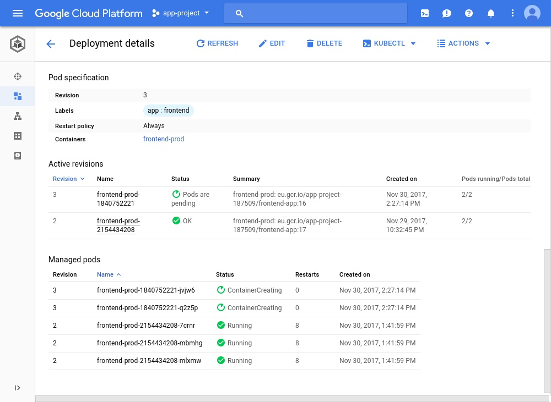
Task: Go back using the left arrow
Action: click(x=51, y=44)
